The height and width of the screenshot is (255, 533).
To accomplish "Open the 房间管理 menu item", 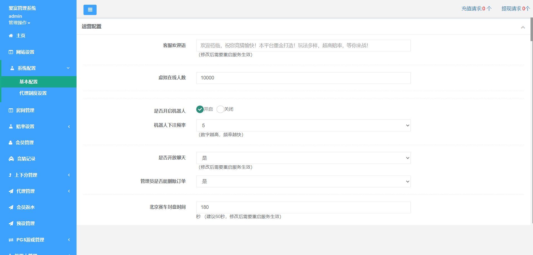I will (x=38, y=110).
